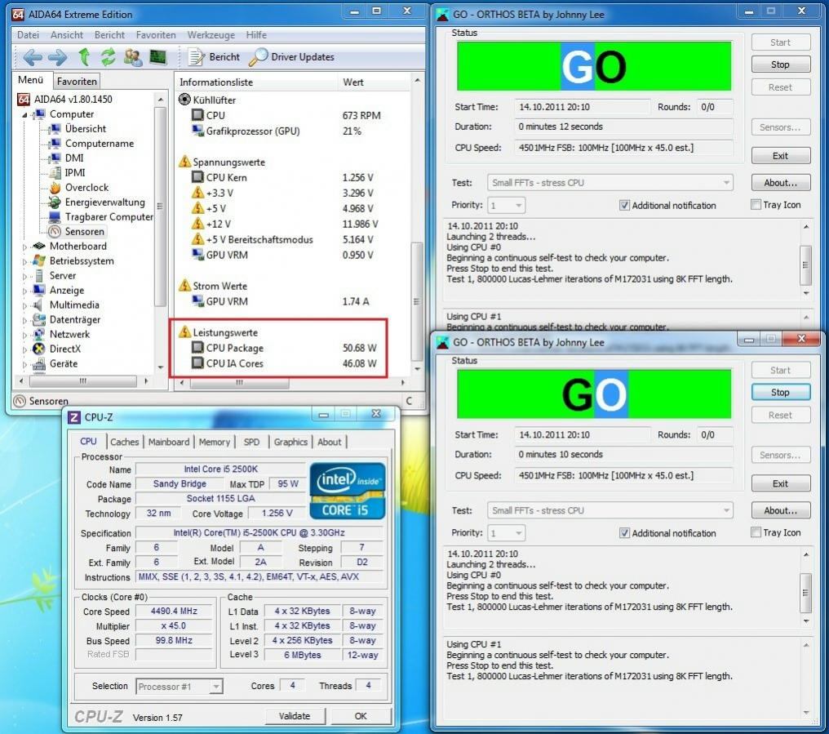Click Stop in the lower ORTHOS window
The height and width of the screenshot is (734, 829).
780,392
